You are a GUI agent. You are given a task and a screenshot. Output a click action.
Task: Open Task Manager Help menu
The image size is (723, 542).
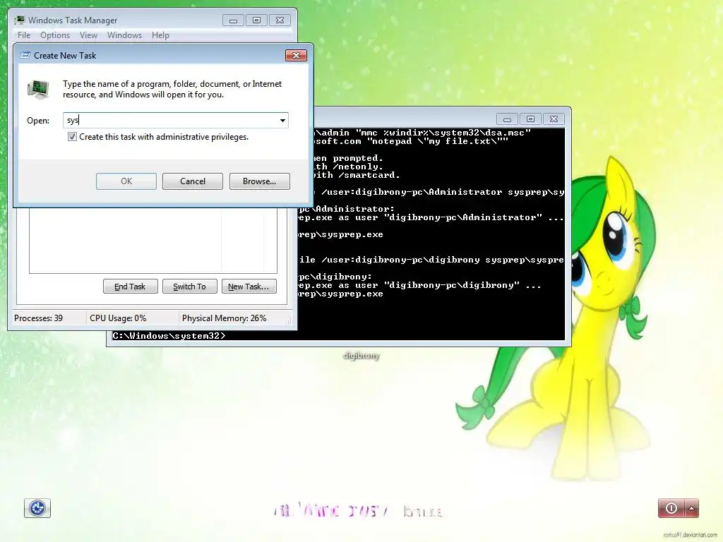coord(160,35)
